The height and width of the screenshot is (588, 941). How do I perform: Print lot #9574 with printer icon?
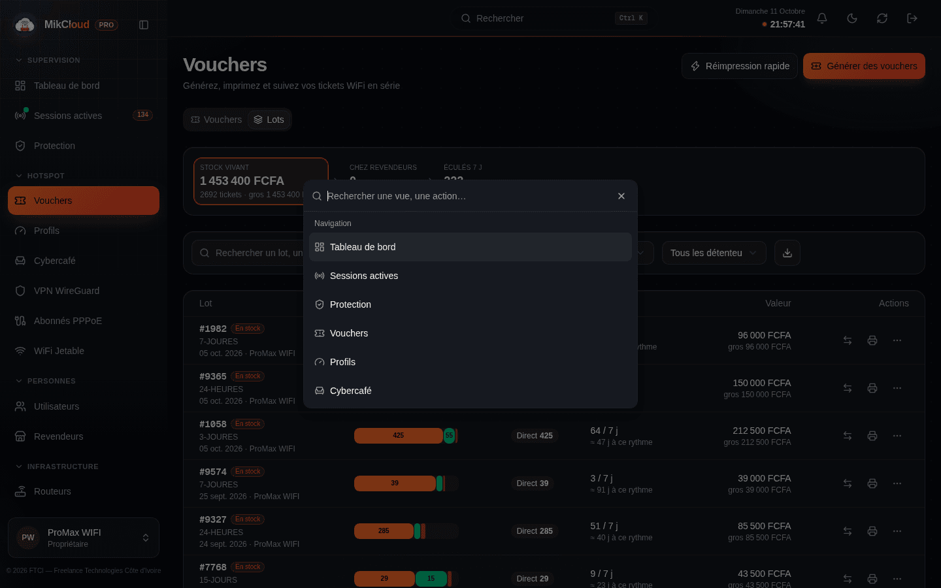pyautogui.click(x=872, y=483)
